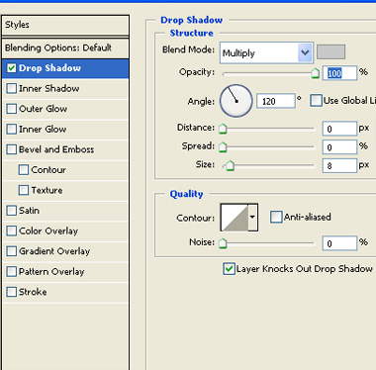The height and width of the screenshot is (370, 376).
Task: Enable the Pattern Overlay checkbox
Action: tap(12, 271)
